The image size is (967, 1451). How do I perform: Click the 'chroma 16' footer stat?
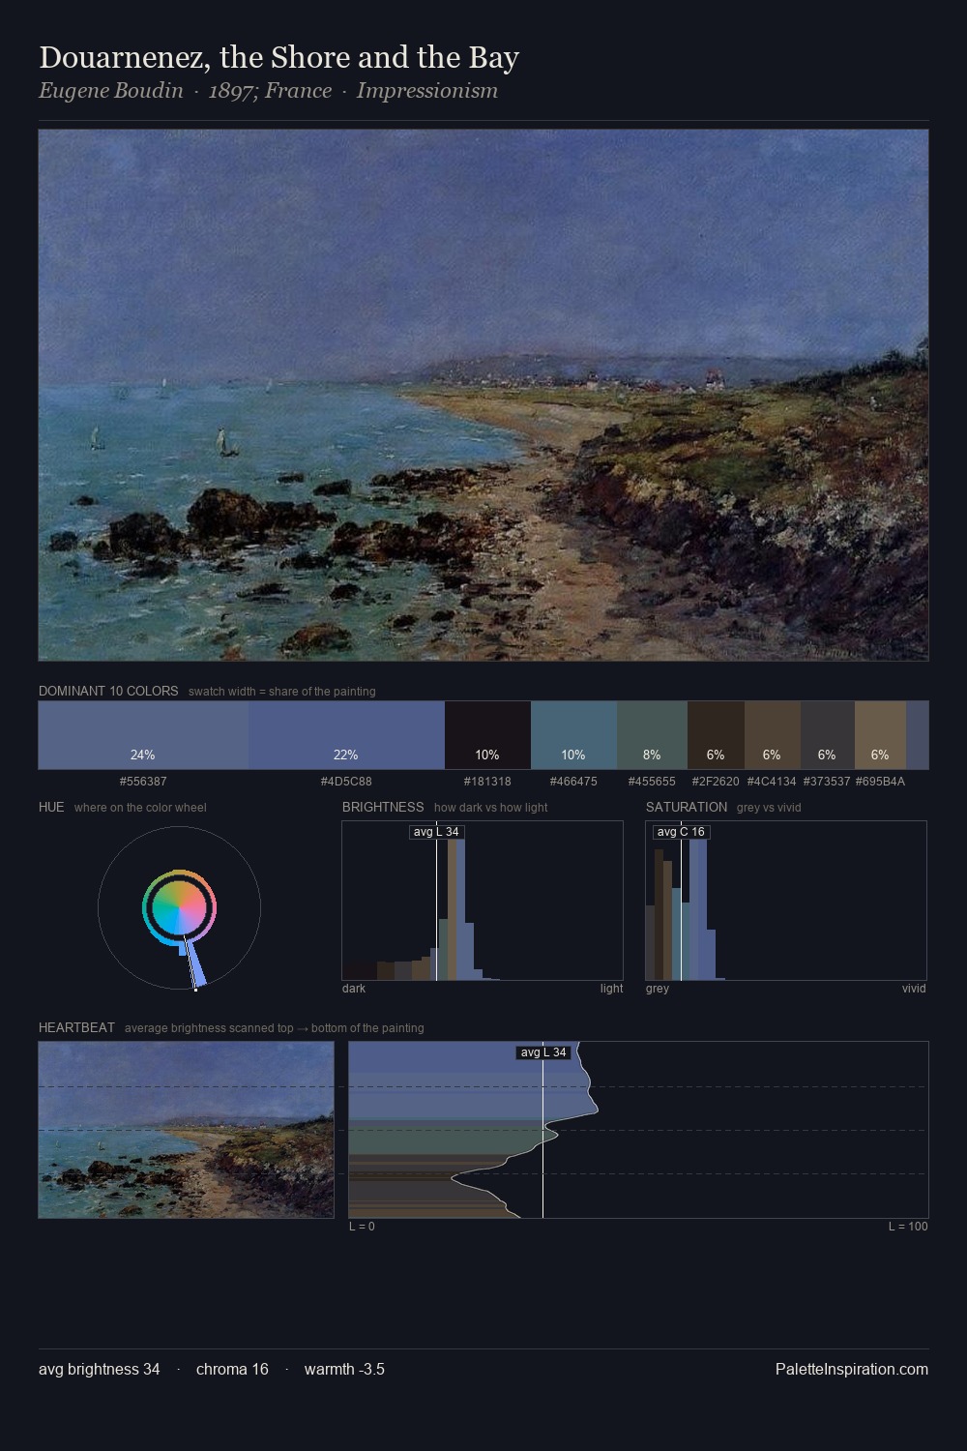pos(232,1369)
